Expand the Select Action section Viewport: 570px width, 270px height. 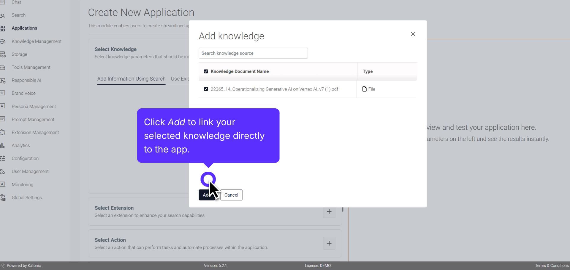pos(329,243)
